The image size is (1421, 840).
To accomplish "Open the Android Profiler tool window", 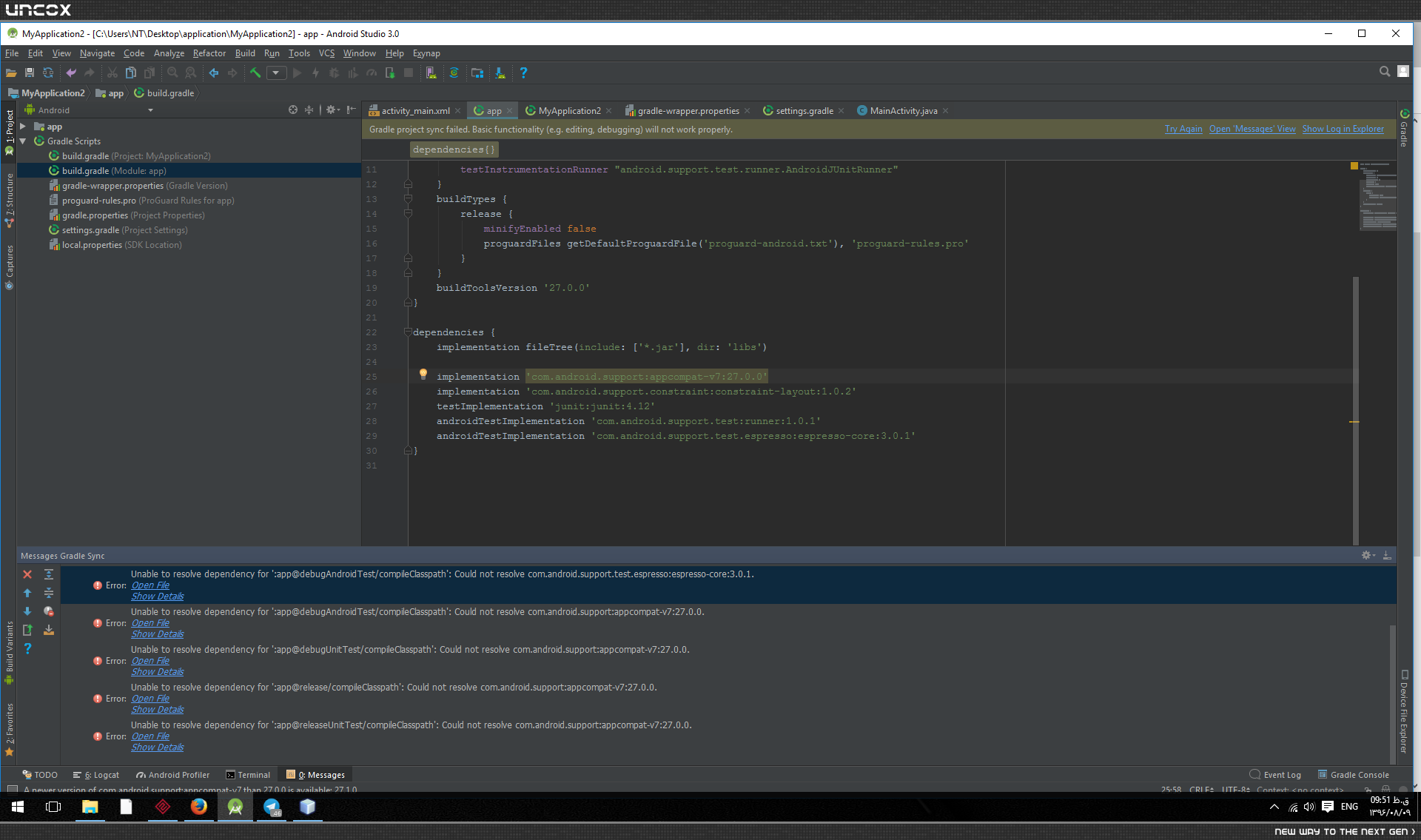I will click(172, 775).
